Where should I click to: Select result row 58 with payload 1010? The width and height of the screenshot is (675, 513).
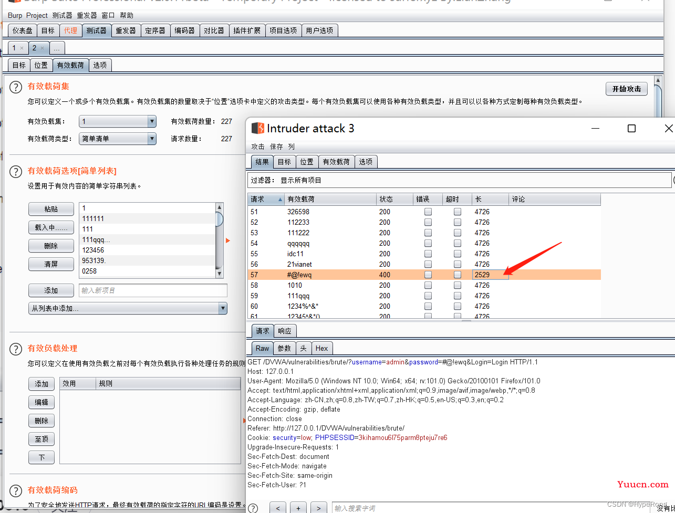(x=424, y=285)
